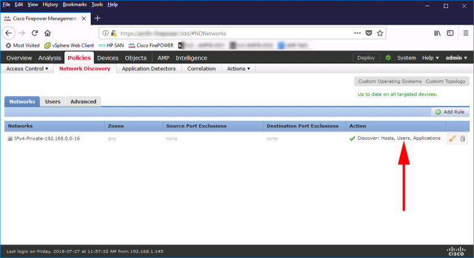The image size is (474, 258).
Task: Open the Correlation sub-tab
Action: point(201,68)
